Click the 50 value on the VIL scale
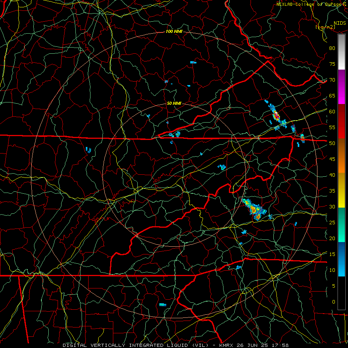 coord(332,143)
